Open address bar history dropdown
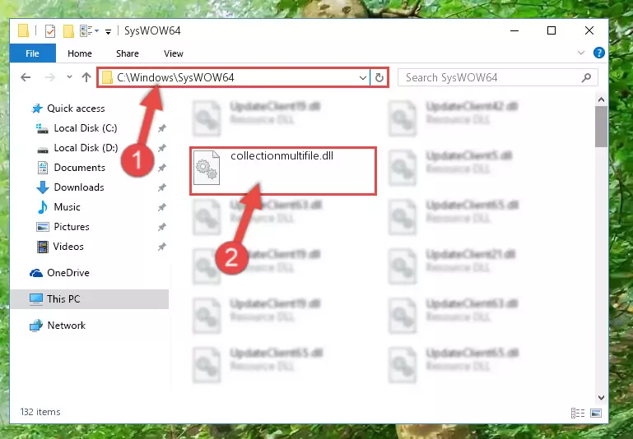Image resolution: width=633 pixels, height=439 pixels. 362,77
